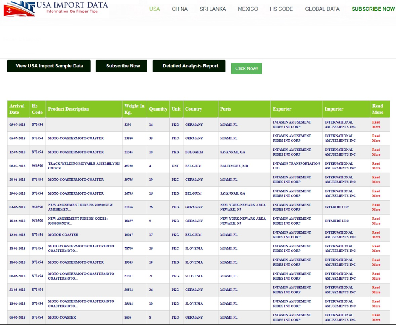Open the HS CODE menu item

tap(281, 9)
